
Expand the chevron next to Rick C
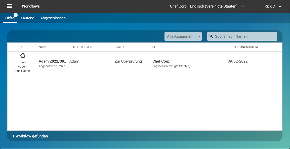280,6
